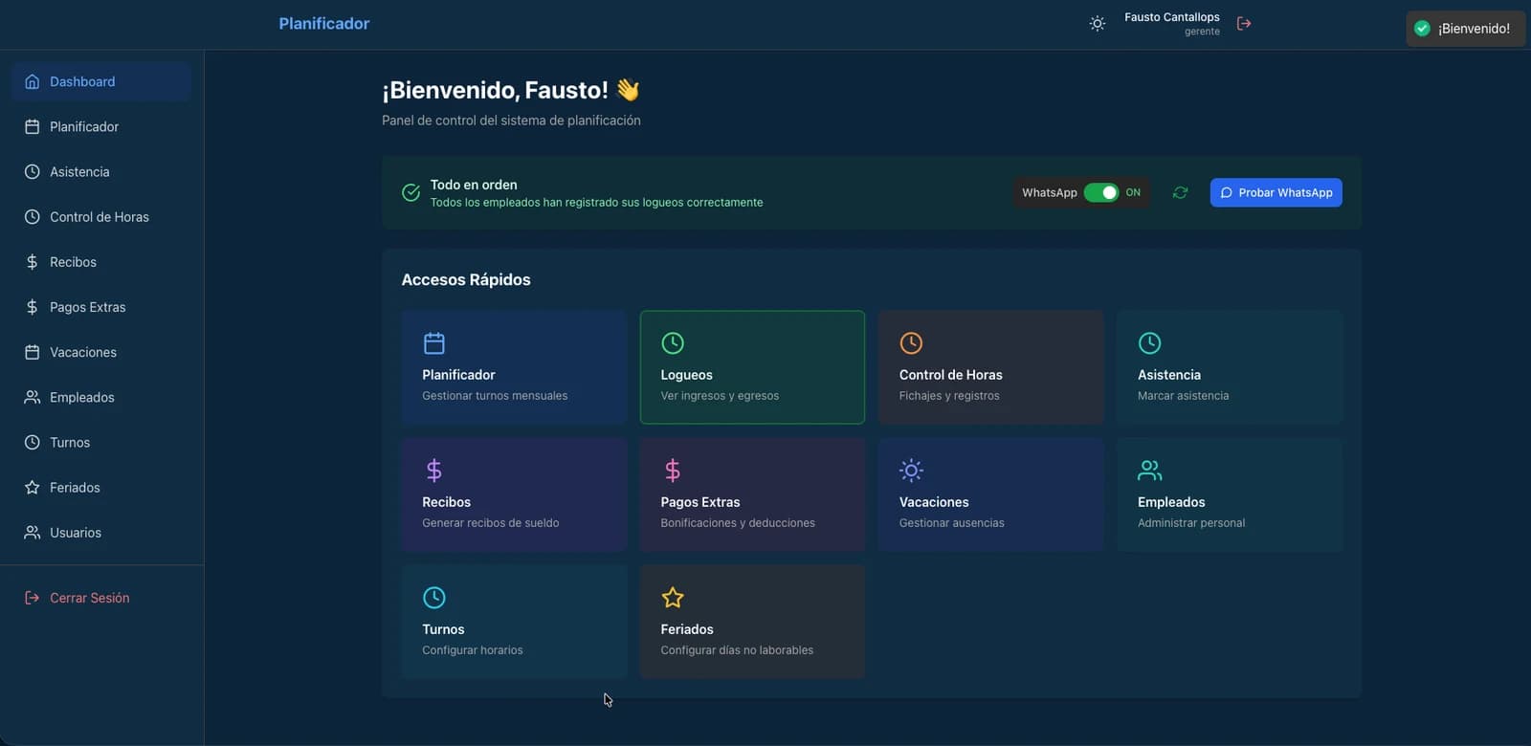Click the sun icon on Vacaciones card

point(911,470)
